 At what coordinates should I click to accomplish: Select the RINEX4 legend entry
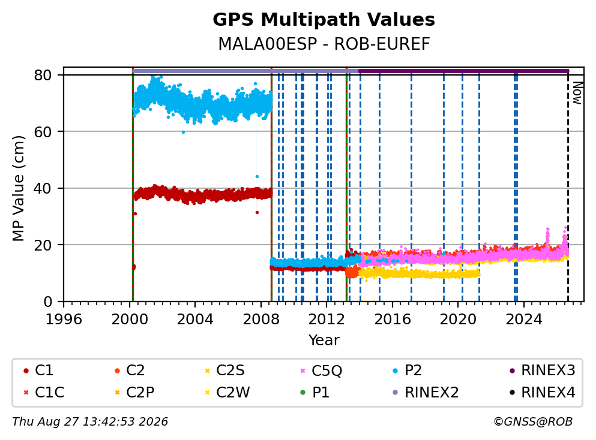pyautogui.click(x=543, y=392)
